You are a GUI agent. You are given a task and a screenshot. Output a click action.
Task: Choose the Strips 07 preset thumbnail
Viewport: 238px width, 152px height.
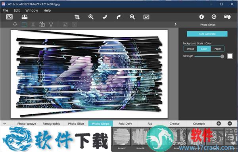point(122,137)
